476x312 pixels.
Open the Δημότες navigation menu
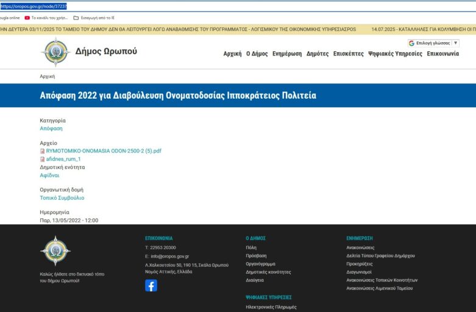click(x=318, y=54)
